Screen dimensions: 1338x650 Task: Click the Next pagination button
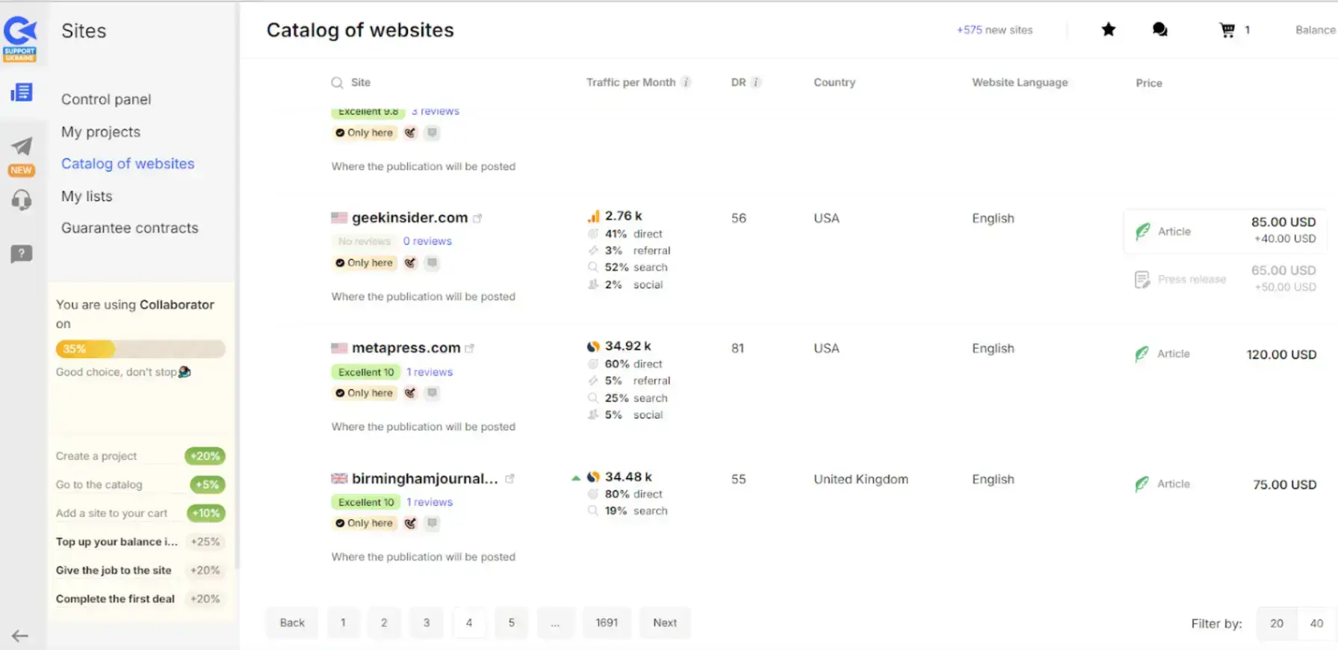pos(664,623)
